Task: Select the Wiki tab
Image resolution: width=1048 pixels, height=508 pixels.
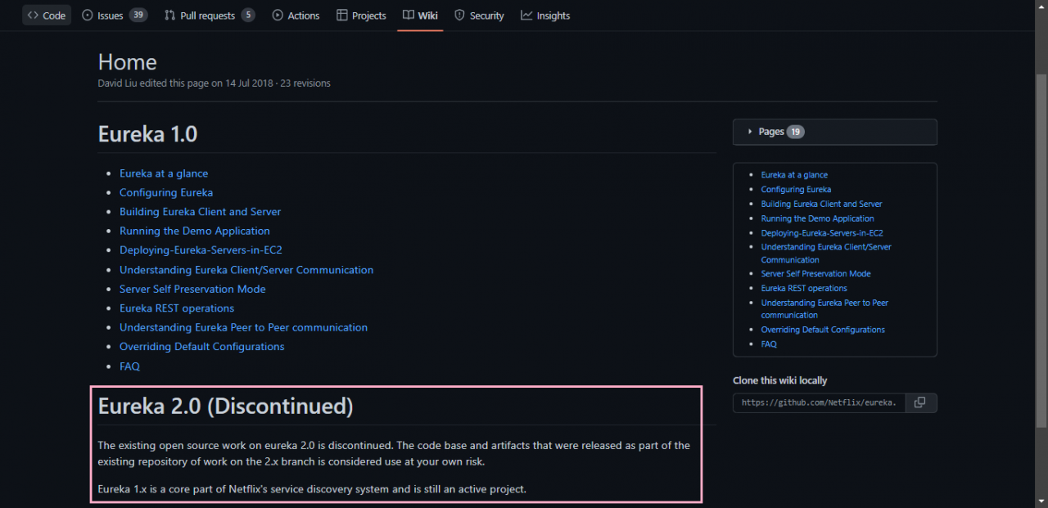Action: (x=420, y=16)
